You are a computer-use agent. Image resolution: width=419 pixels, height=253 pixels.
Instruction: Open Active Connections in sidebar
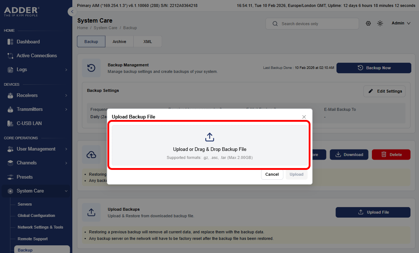click(x=36, y=55)
